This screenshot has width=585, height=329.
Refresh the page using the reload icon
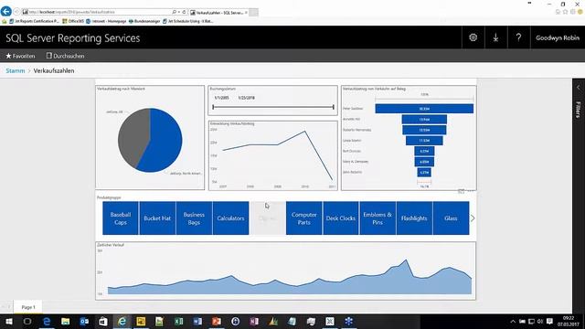(184, 12)
